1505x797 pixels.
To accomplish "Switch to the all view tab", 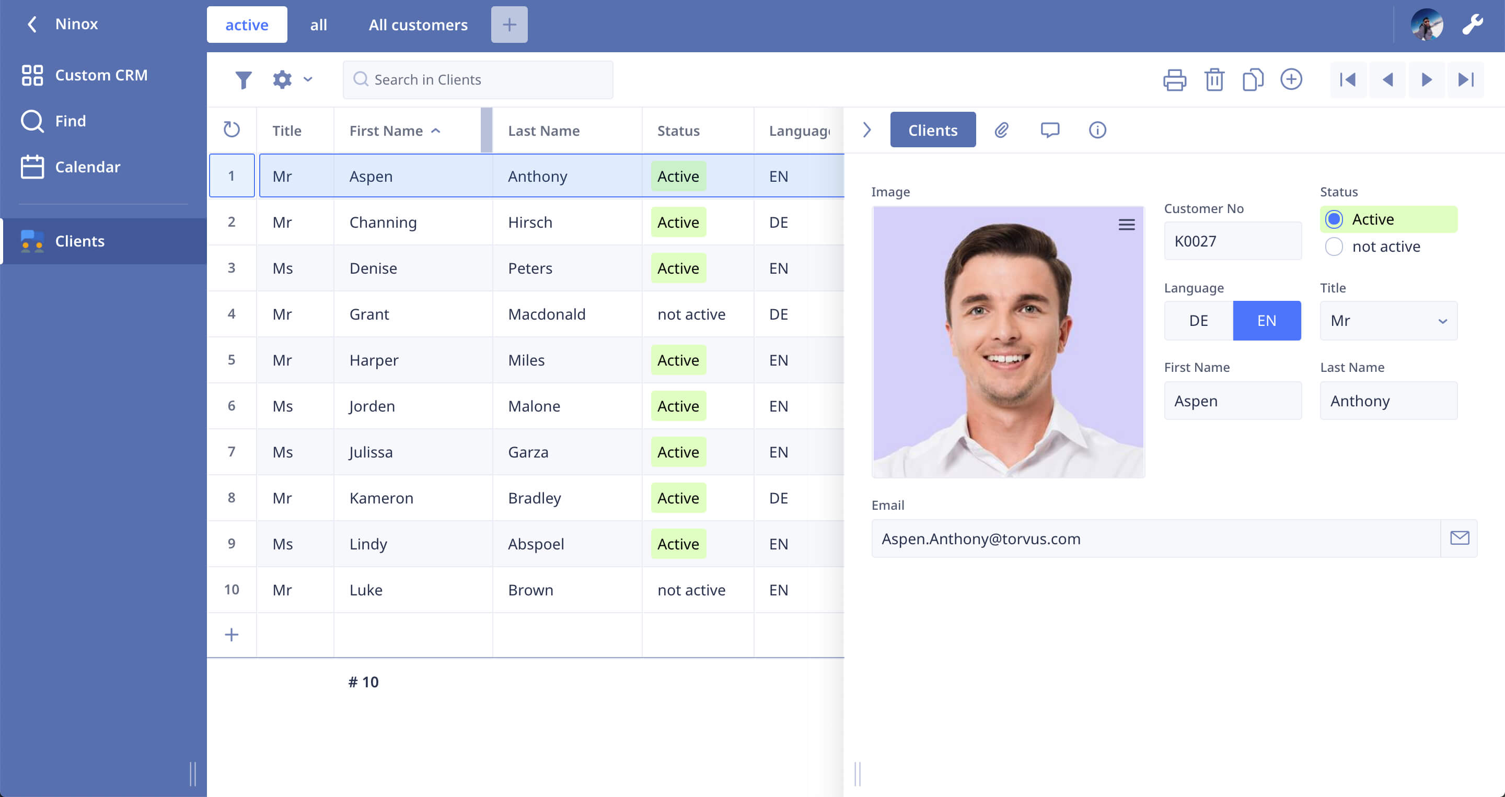I will [x=318, y=25].
